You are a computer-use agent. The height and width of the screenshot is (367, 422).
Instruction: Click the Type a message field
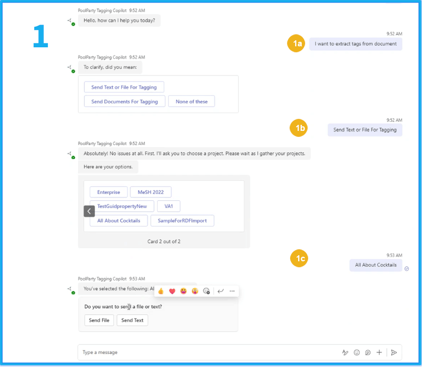207,352
